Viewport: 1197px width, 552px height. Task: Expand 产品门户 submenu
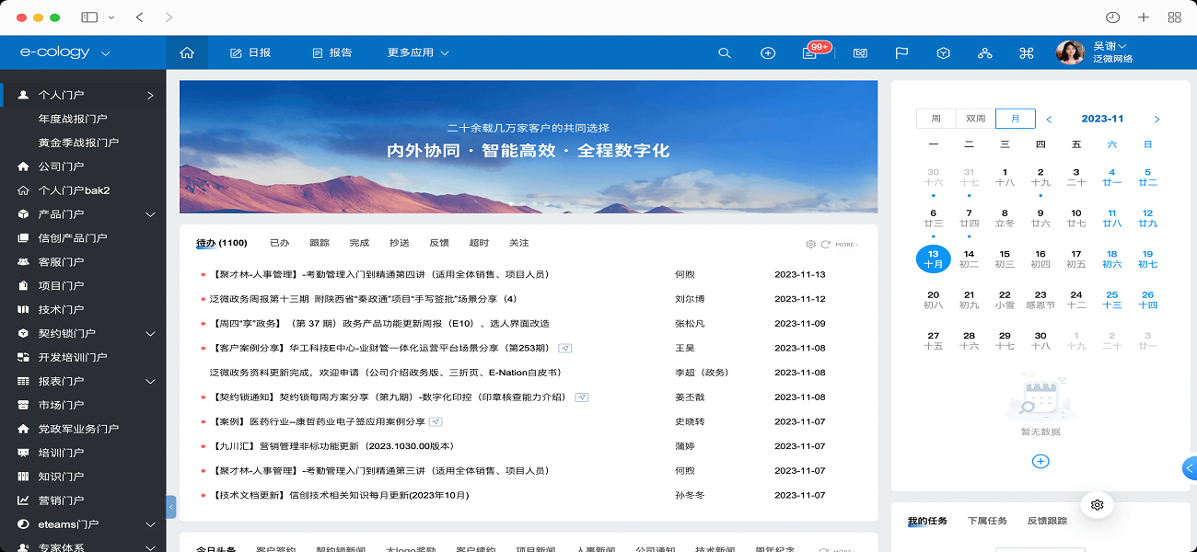point(151,214)
